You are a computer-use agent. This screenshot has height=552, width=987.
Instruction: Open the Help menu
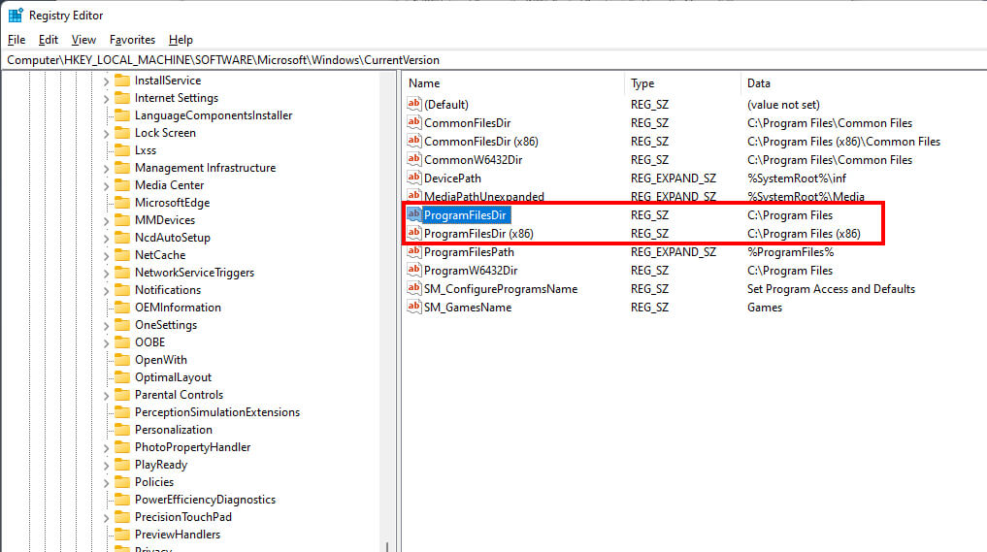pos(181,40)
